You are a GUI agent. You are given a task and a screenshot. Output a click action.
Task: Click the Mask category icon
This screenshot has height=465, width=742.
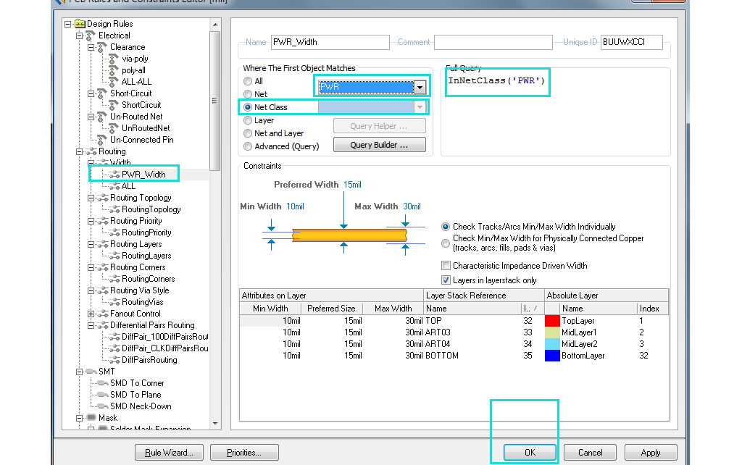[91, 418]
